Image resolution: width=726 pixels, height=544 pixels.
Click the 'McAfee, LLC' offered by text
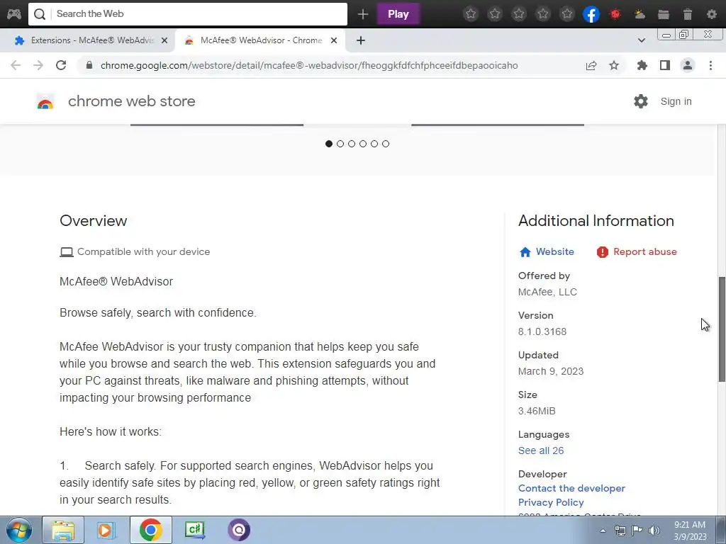(547, 292)
